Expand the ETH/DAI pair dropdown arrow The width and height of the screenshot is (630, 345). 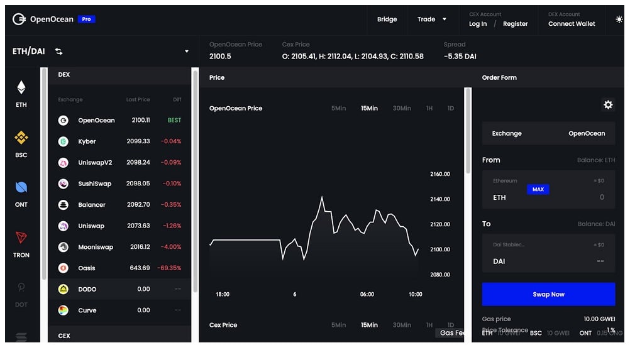pyautogui.click(x=187, y=52)
